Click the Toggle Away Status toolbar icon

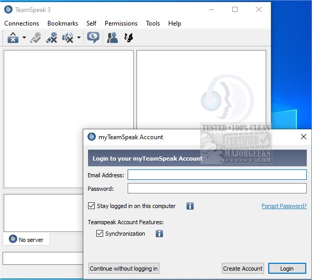tap(35, 38)
